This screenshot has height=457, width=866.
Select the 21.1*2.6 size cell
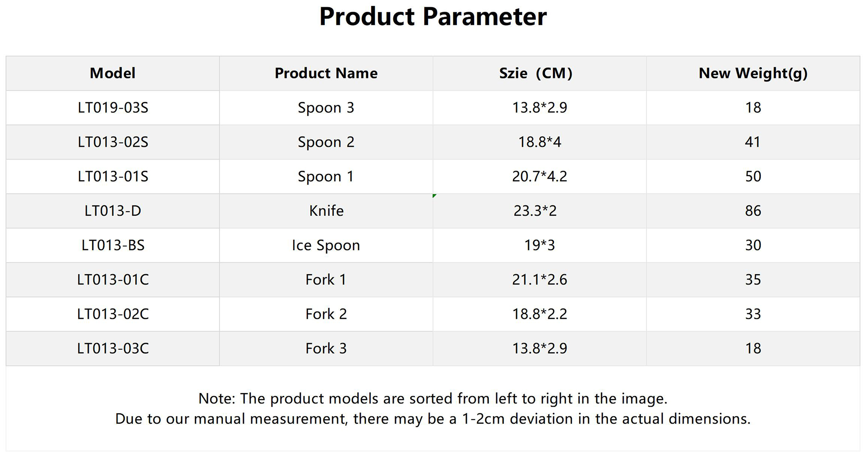point(539,280)
